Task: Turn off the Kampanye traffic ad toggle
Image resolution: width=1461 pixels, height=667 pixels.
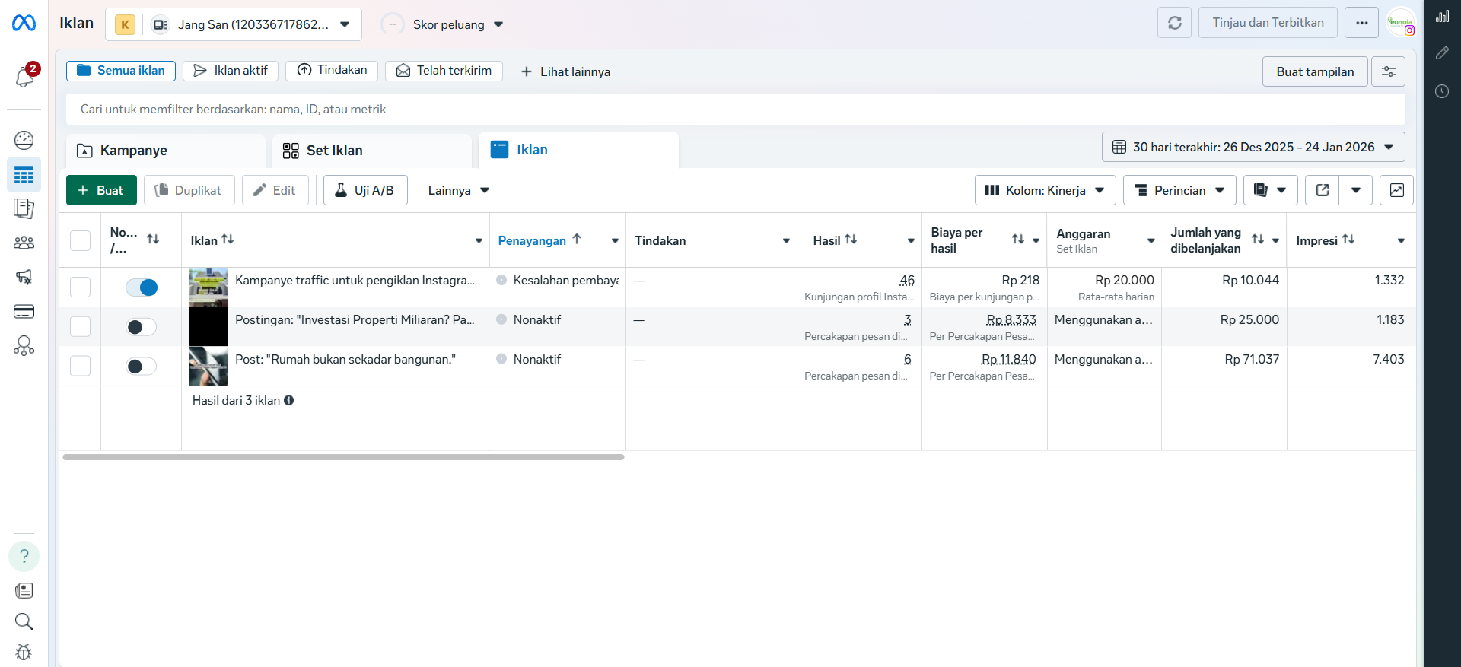Action: [142, 287]
